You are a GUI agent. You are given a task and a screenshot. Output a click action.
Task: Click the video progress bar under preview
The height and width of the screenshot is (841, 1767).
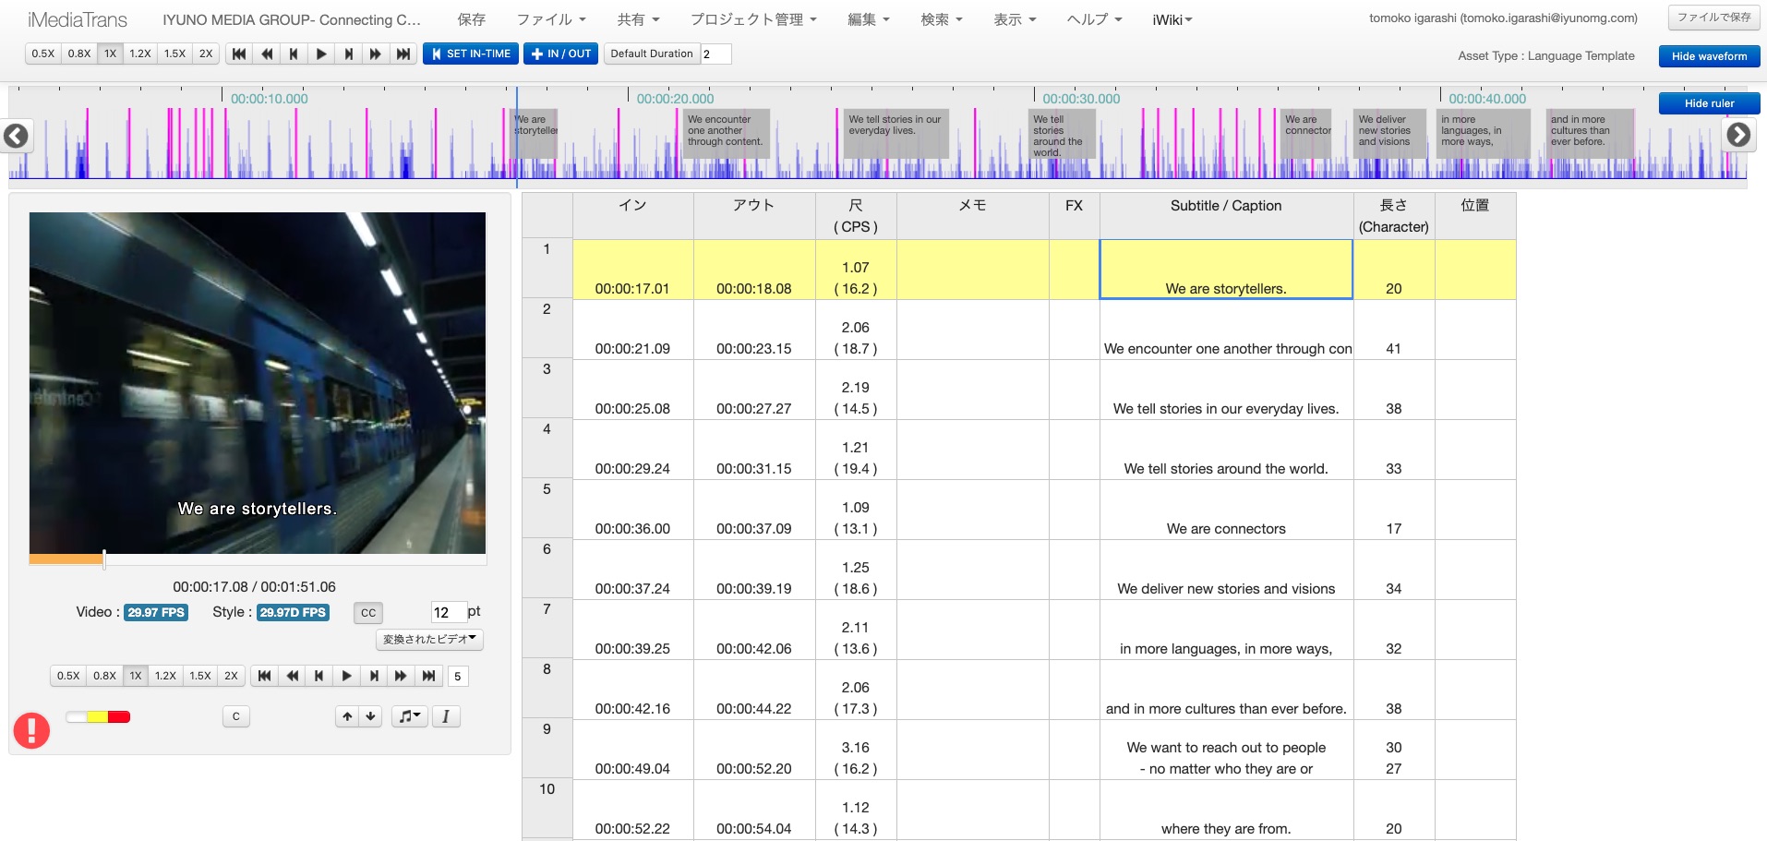click(x=258, y=559)
